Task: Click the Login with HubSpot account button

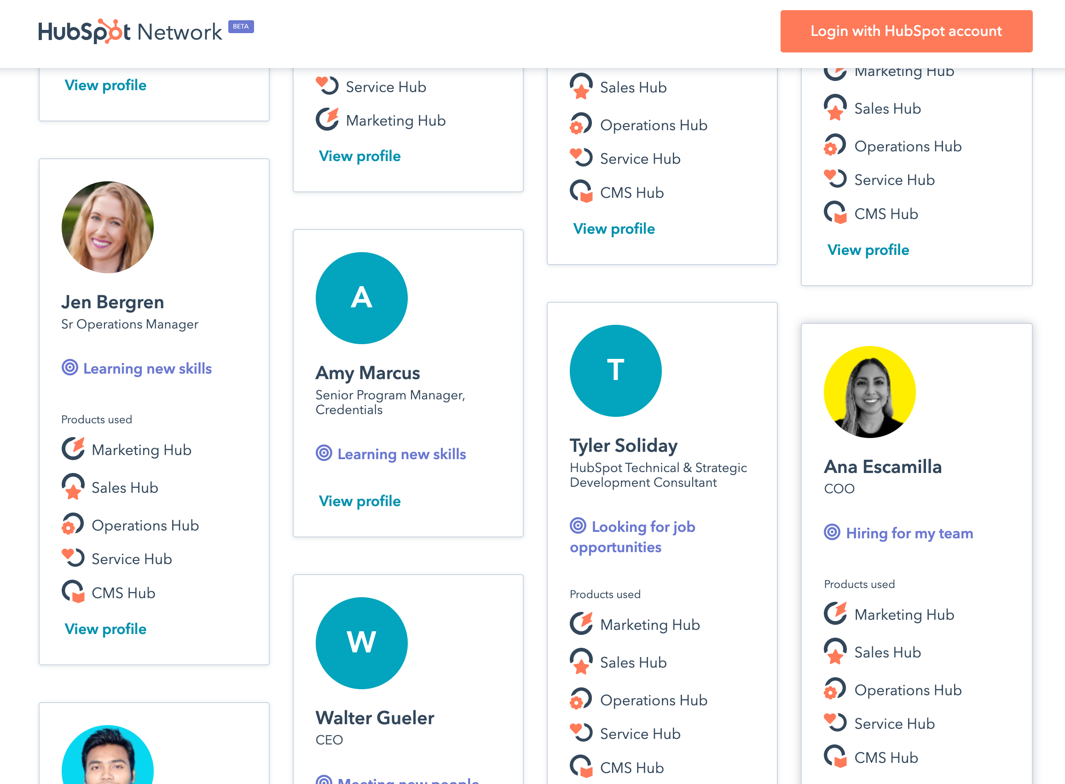Action: pos(906,31)
